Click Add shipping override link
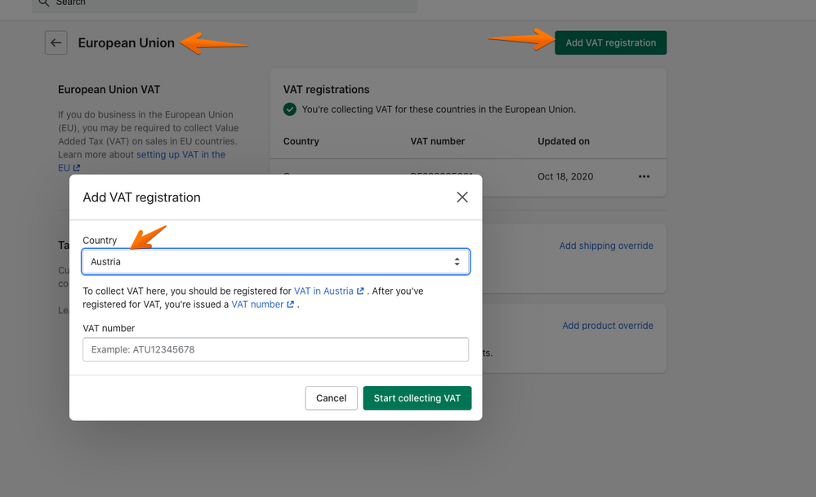Screen dimensions: 816x497 (606, 246)
